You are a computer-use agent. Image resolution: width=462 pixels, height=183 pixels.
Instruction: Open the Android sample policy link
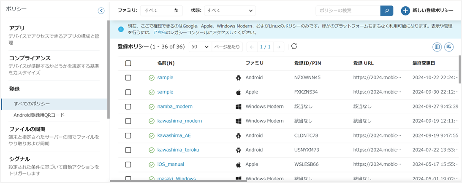pyautogui.click(x=165, y=78)
